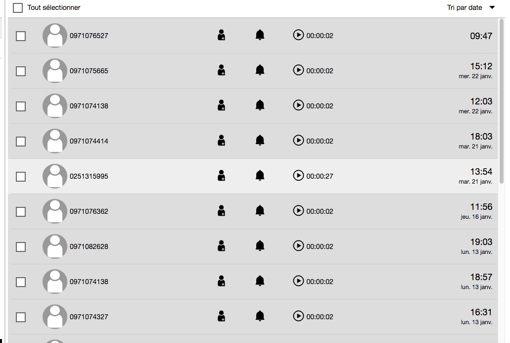Click the Tri par date sort label
Image resolution: width=510 pixels, height=343 pixels.
pyautogui.click(x=464, y=7)
